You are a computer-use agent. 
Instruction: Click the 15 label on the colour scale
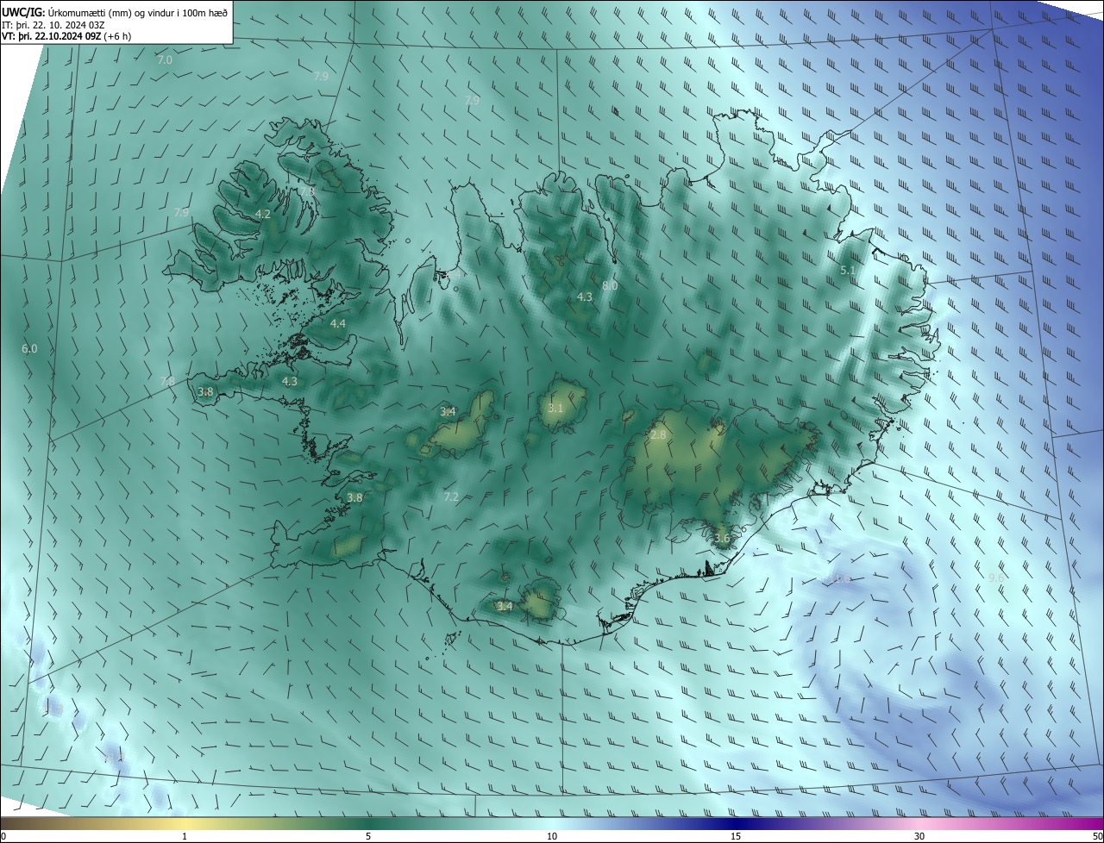[736, 836]
